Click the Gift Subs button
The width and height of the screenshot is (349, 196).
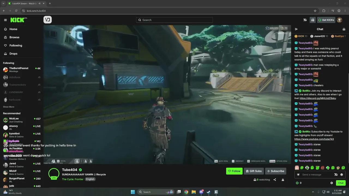pyautogui.click(x=254, y=171)
